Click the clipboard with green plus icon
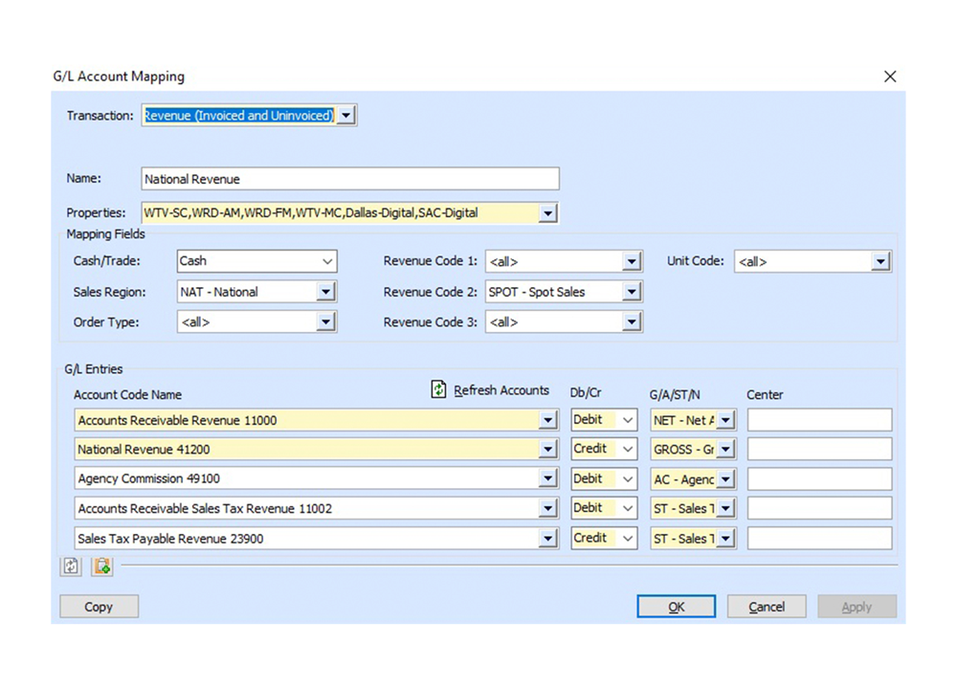The width and height of the screenshot is (957, 688). [102, 566]
